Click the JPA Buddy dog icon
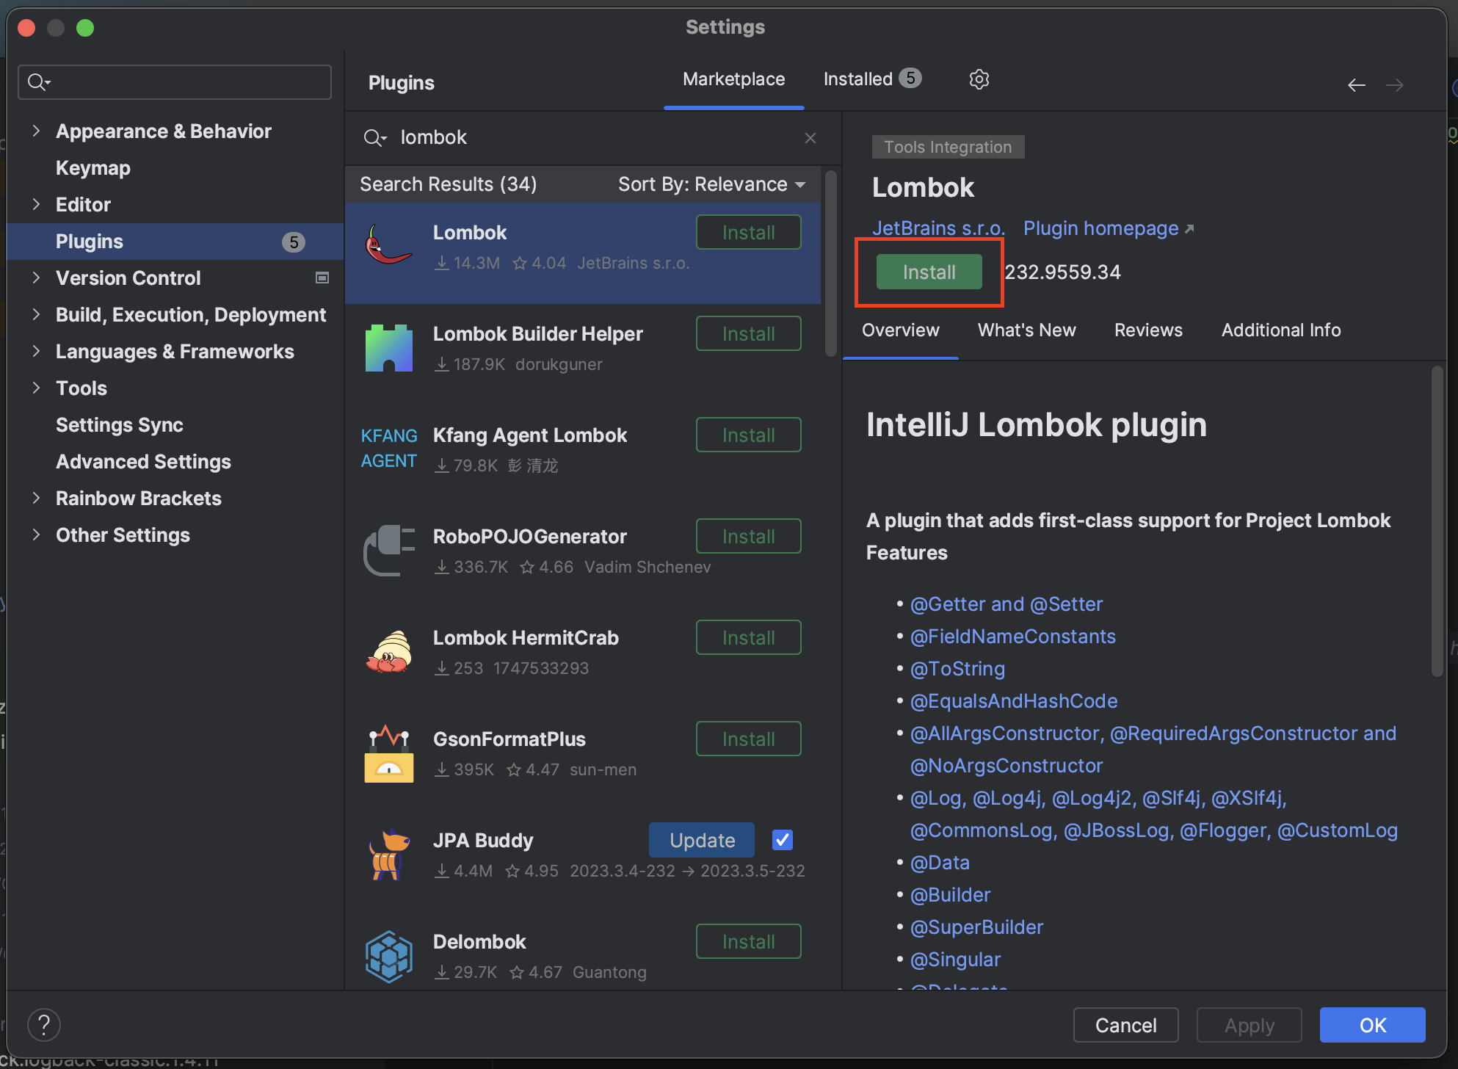The image size is (1458, 1069). click(388, 855)
